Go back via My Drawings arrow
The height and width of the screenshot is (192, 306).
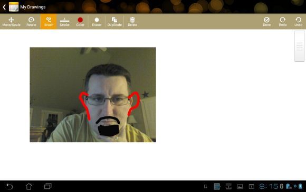point(4,7)
